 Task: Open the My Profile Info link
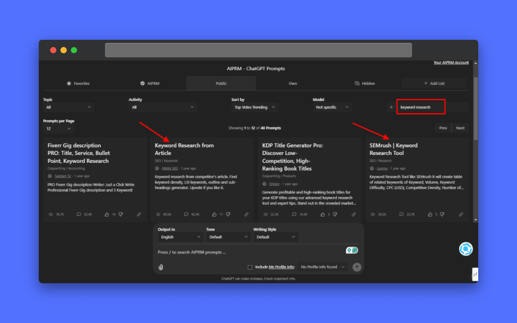tap(281, 267)
